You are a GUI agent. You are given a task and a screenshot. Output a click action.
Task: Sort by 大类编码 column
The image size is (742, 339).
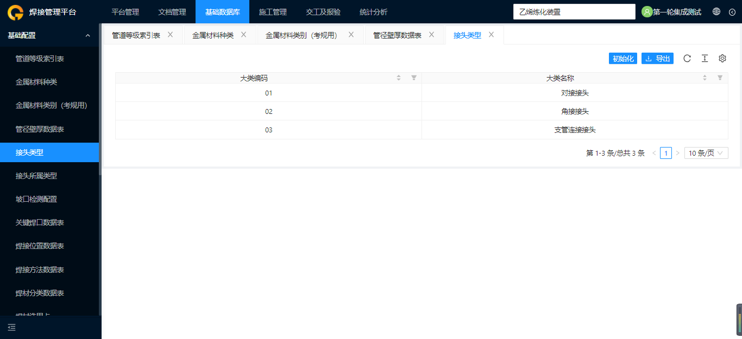(x=399, y=78)
